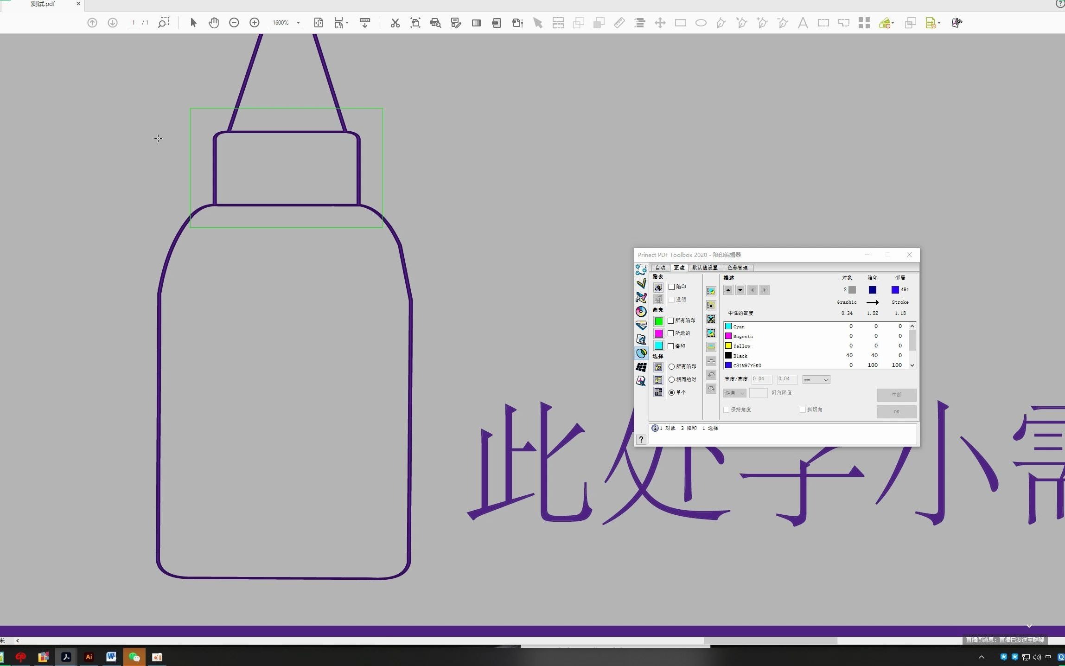Viewport: 1065px width, 666px height.
Task: Click the magenta highlight color swatch
Action: pyautogui.click(x=658, y=333)
